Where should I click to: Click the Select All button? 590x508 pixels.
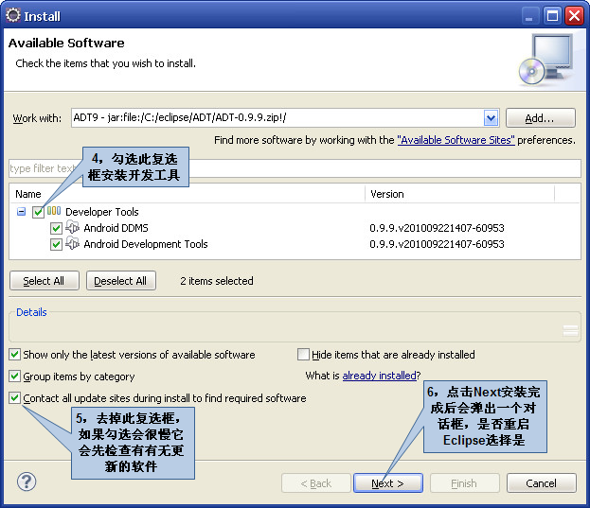[45, 281]
